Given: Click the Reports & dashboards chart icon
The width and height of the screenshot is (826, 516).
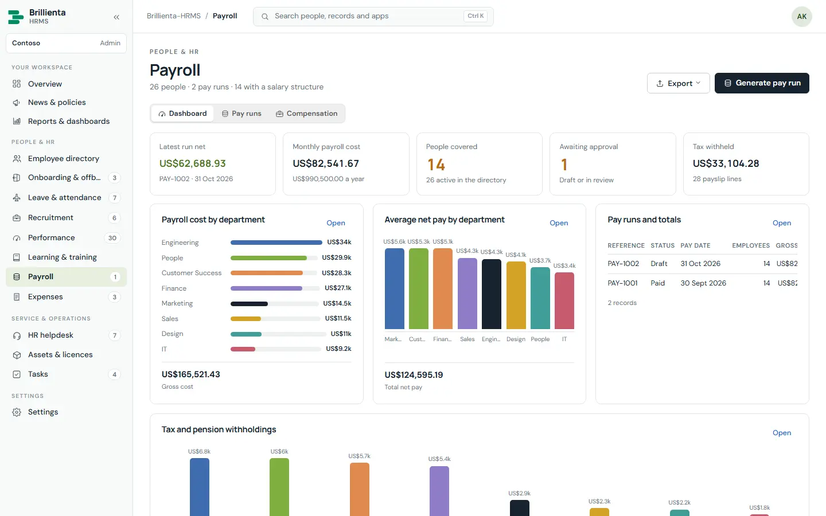Looking at the screenshot, I should pos(17,122).
